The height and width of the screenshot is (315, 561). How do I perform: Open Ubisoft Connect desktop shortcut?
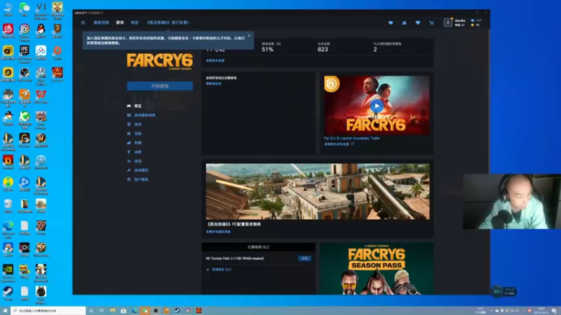click(25, 32)
